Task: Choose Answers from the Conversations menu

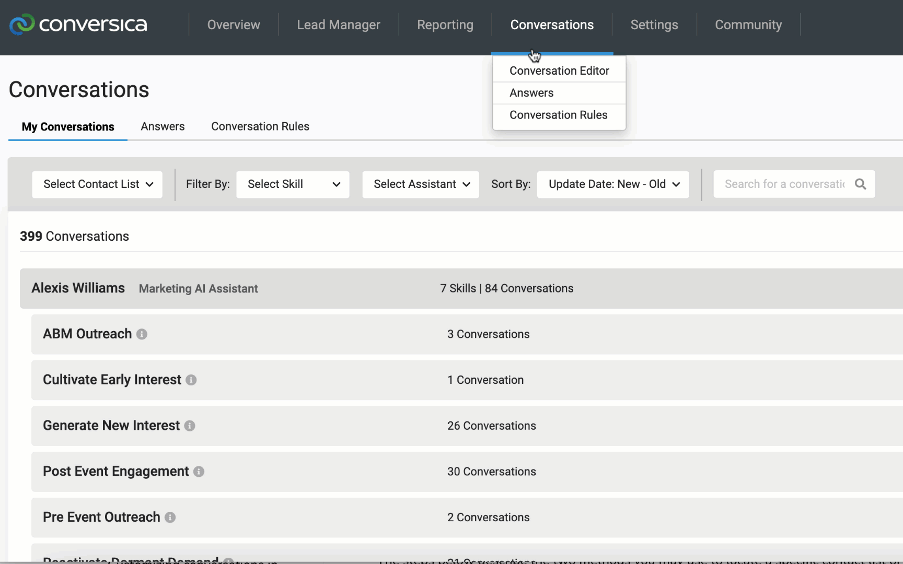Action: pos(531,93)
